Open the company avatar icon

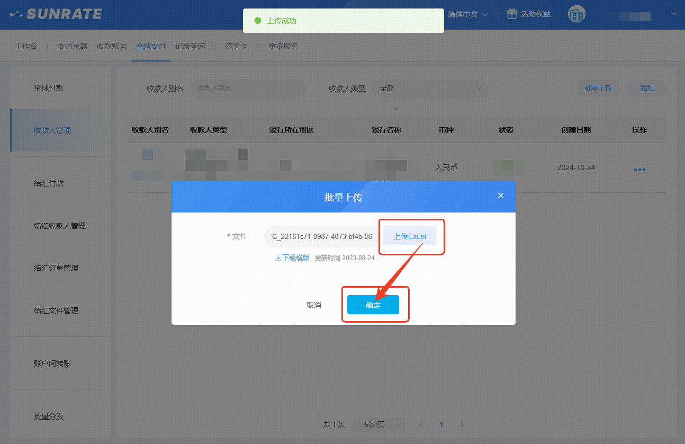pyautogui.click(x=576, y=14)
